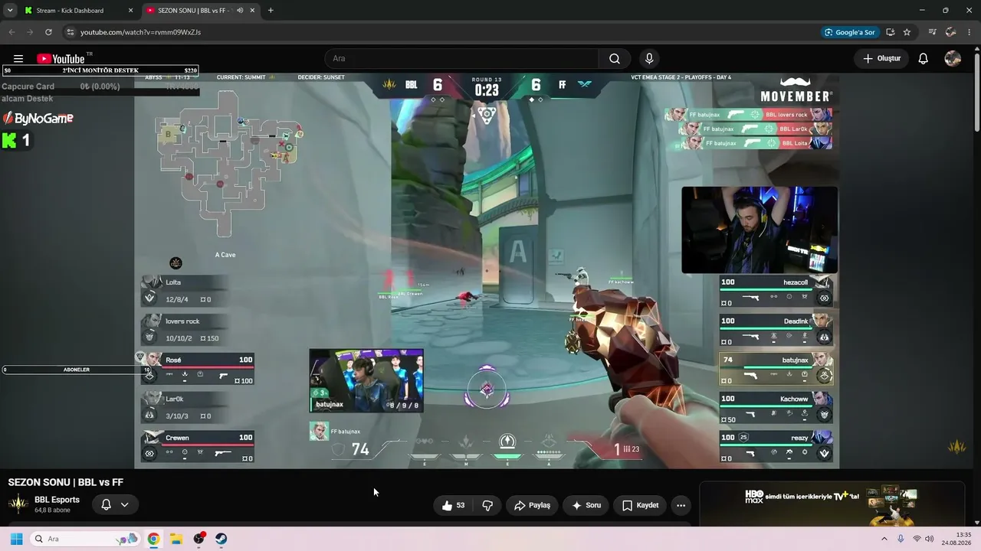Click the microphone icon in system tray
This screenshot has width=981, height=551.
pos(901,539)
